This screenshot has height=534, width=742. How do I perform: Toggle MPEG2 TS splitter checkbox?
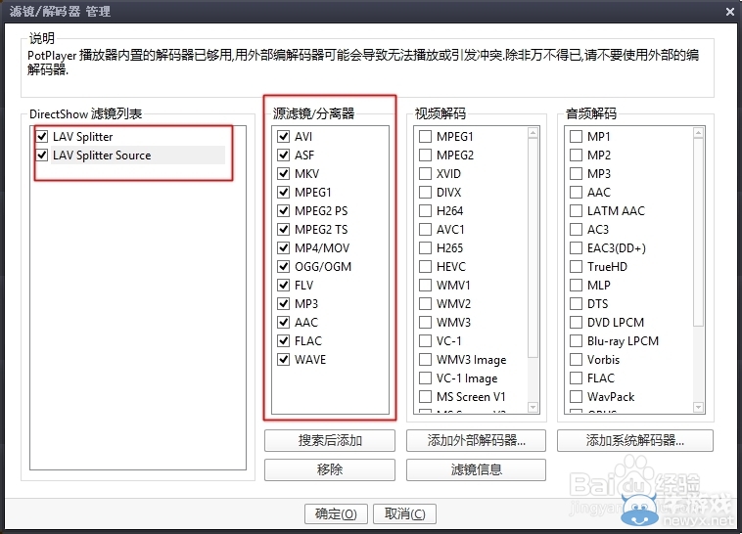[x=284, y=230]
